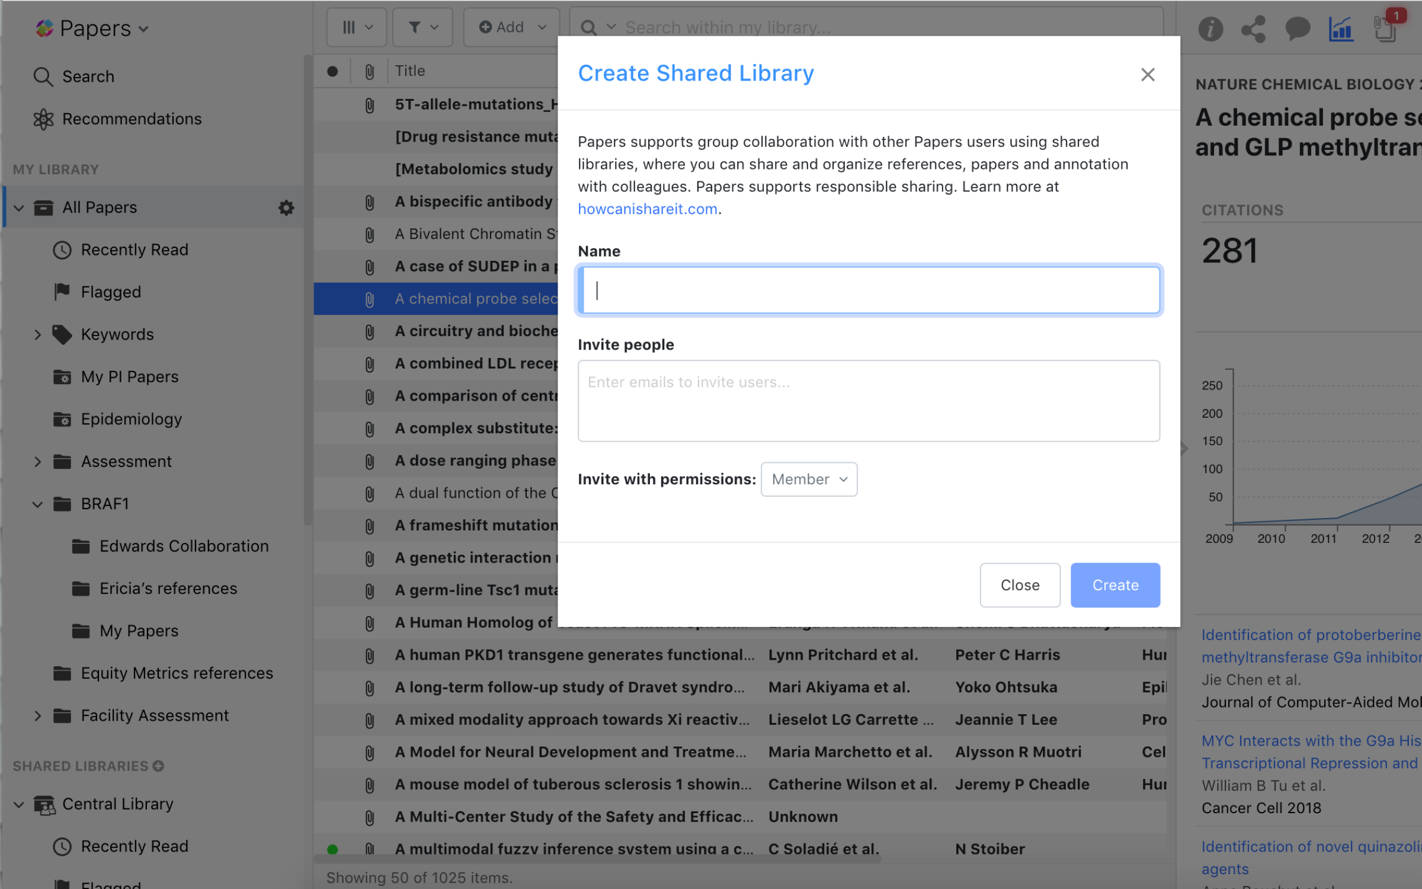Click the sidebar Search item
1422x889 pixels.
click(88, 76)
